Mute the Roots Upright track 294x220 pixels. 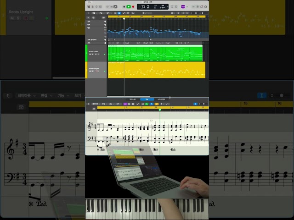90,71
